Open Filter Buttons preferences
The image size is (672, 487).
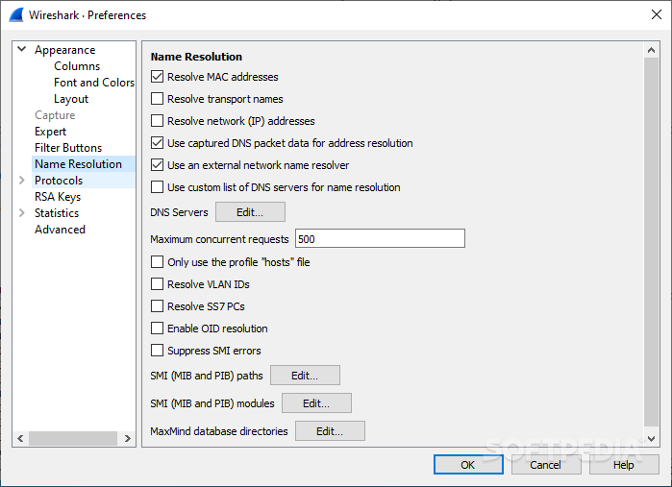click(68, 148)
